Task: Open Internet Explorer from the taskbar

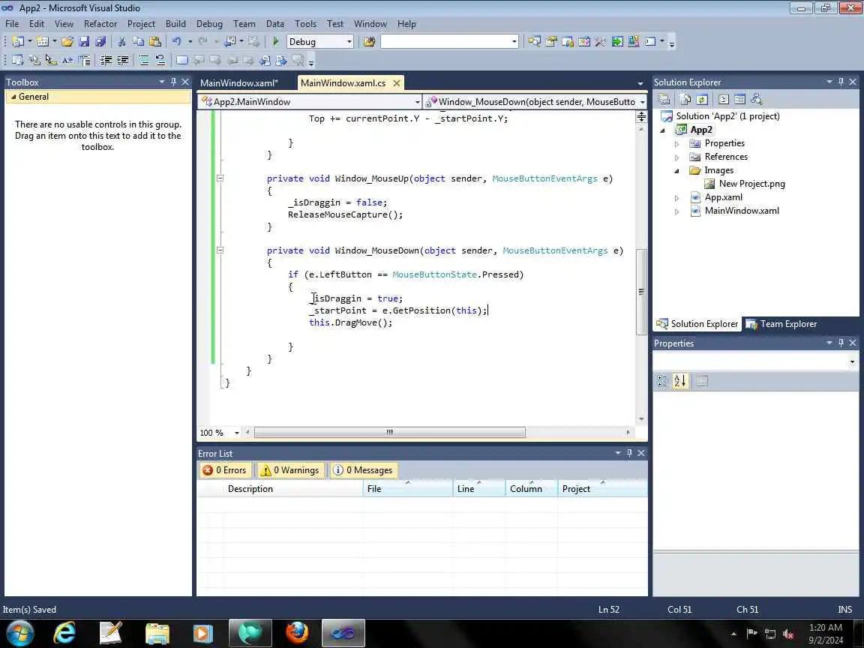Action: [64, 632]
